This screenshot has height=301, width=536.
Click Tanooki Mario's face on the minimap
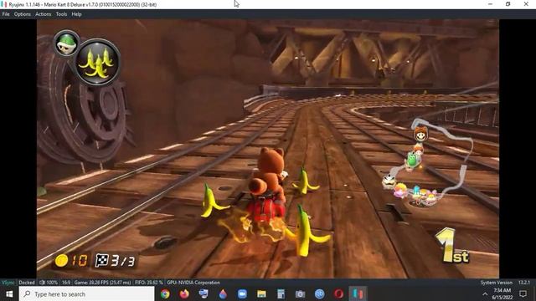click(x=420, y=135)
